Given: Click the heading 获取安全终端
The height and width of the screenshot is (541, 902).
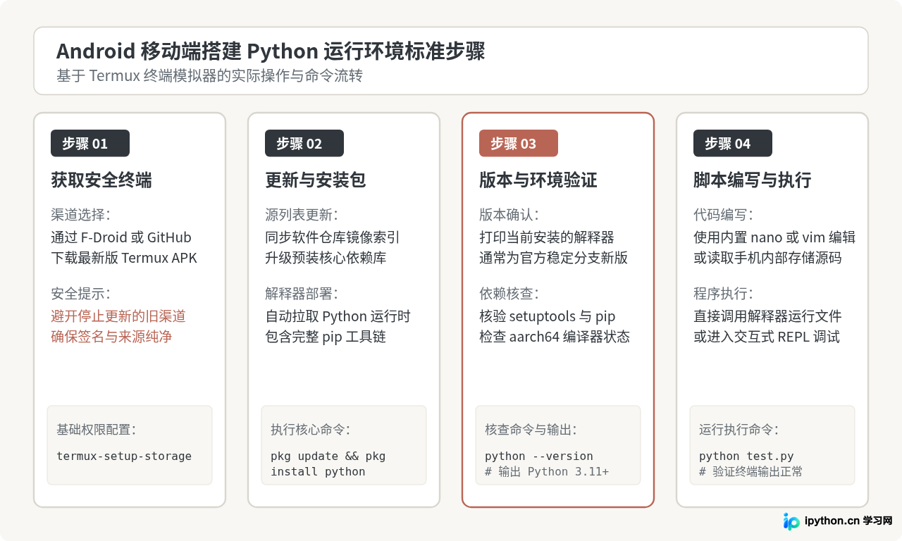Looking at the screenshot, I should pos(101,180).
